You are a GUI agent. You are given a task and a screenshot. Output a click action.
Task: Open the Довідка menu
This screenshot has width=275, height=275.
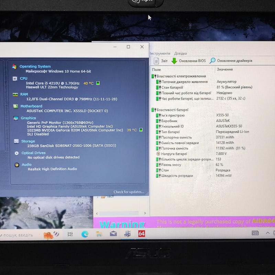[x=180, y=53]
